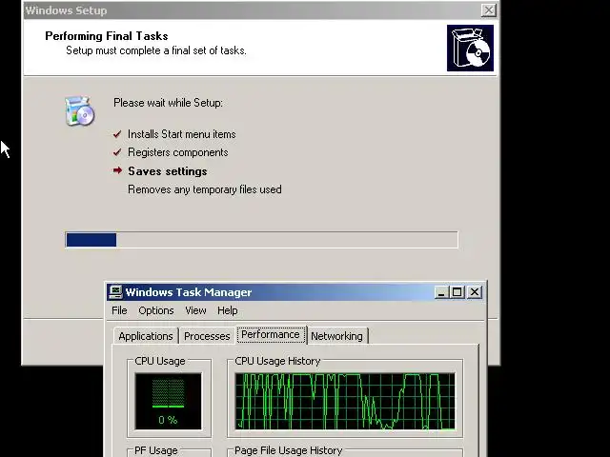This screenshot has height=457, width=610.
Task: Click the 'Performing Final Tasks' heading
Action: pyautogui.click(x=107, y=36)
